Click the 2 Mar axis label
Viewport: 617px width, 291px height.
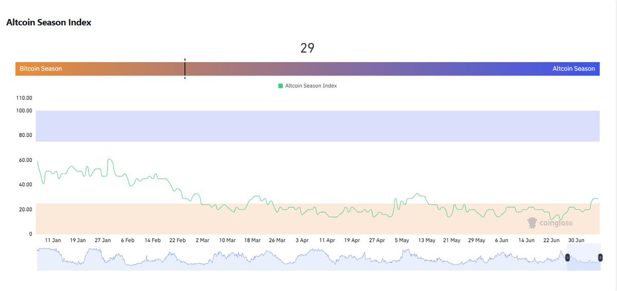tap(202, 240)
